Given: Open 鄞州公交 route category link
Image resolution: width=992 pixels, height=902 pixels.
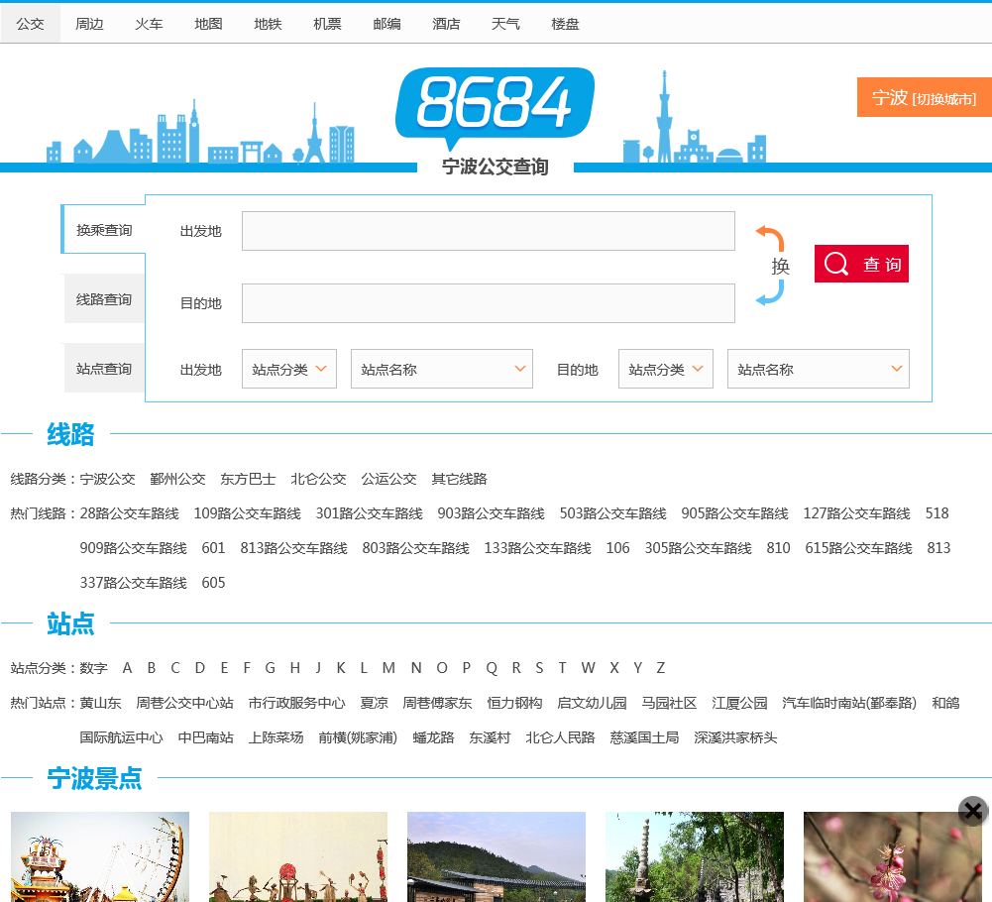Looking at the screenshot, I should click(177, 479).
